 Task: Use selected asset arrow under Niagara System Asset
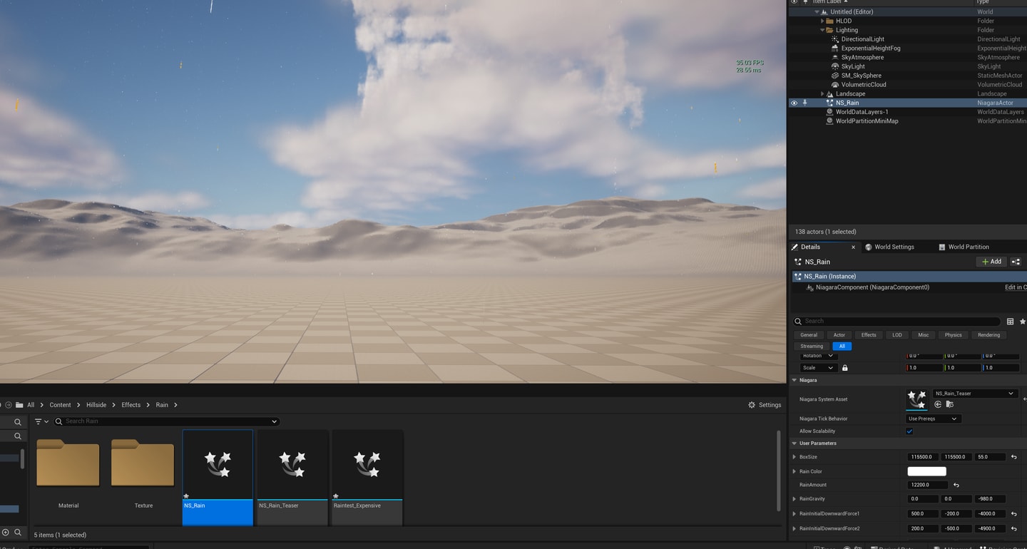938,404
